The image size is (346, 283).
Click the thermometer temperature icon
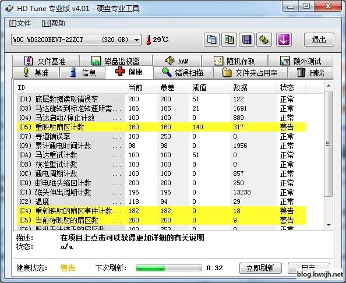[149, 40]
